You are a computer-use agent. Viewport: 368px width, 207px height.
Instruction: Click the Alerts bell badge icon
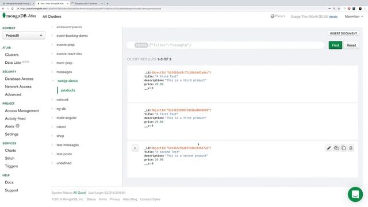point(18,126)
